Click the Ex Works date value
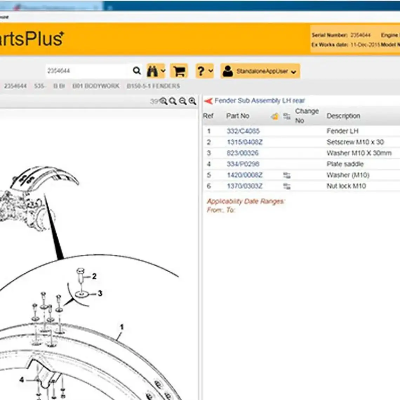Viewport: 400px width, 400px height. 365,45
